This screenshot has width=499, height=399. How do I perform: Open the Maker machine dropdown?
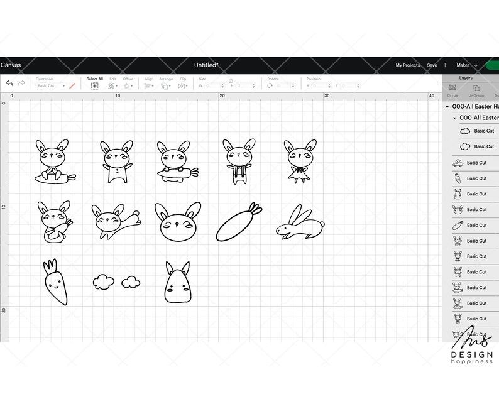pyautogui.click(x=467, y=65)
